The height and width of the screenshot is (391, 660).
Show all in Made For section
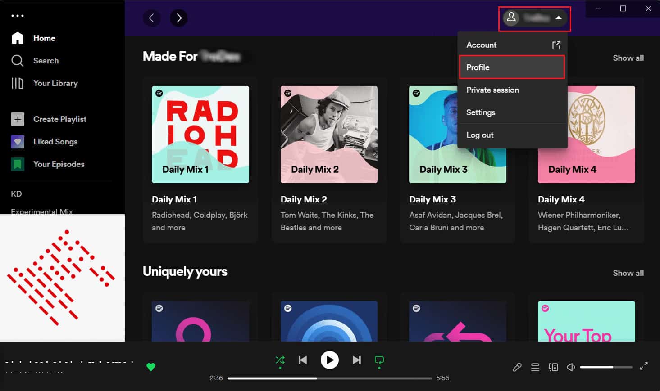point(628,58)
